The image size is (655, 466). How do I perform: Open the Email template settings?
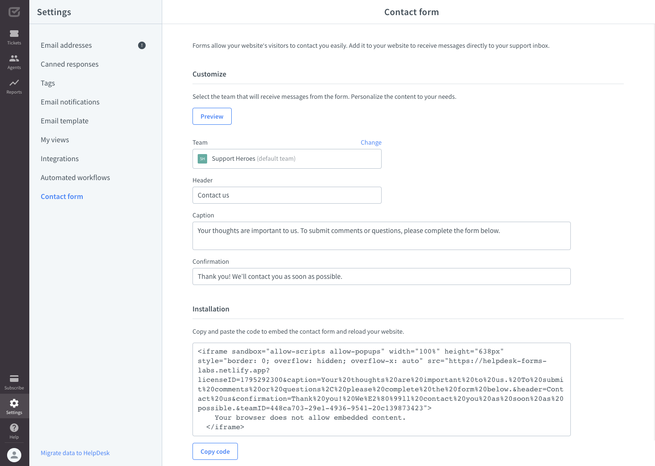(64, 121)
